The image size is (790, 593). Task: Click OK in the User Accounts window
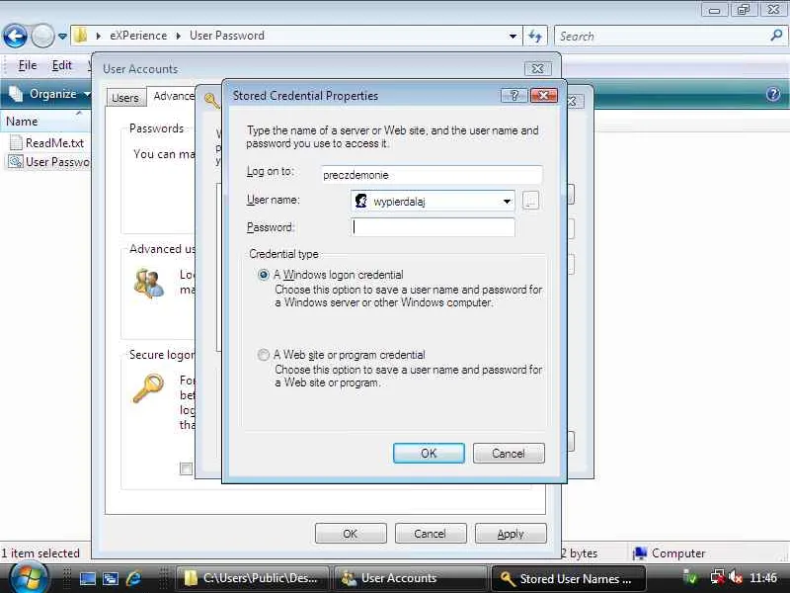tap(351, 533)
